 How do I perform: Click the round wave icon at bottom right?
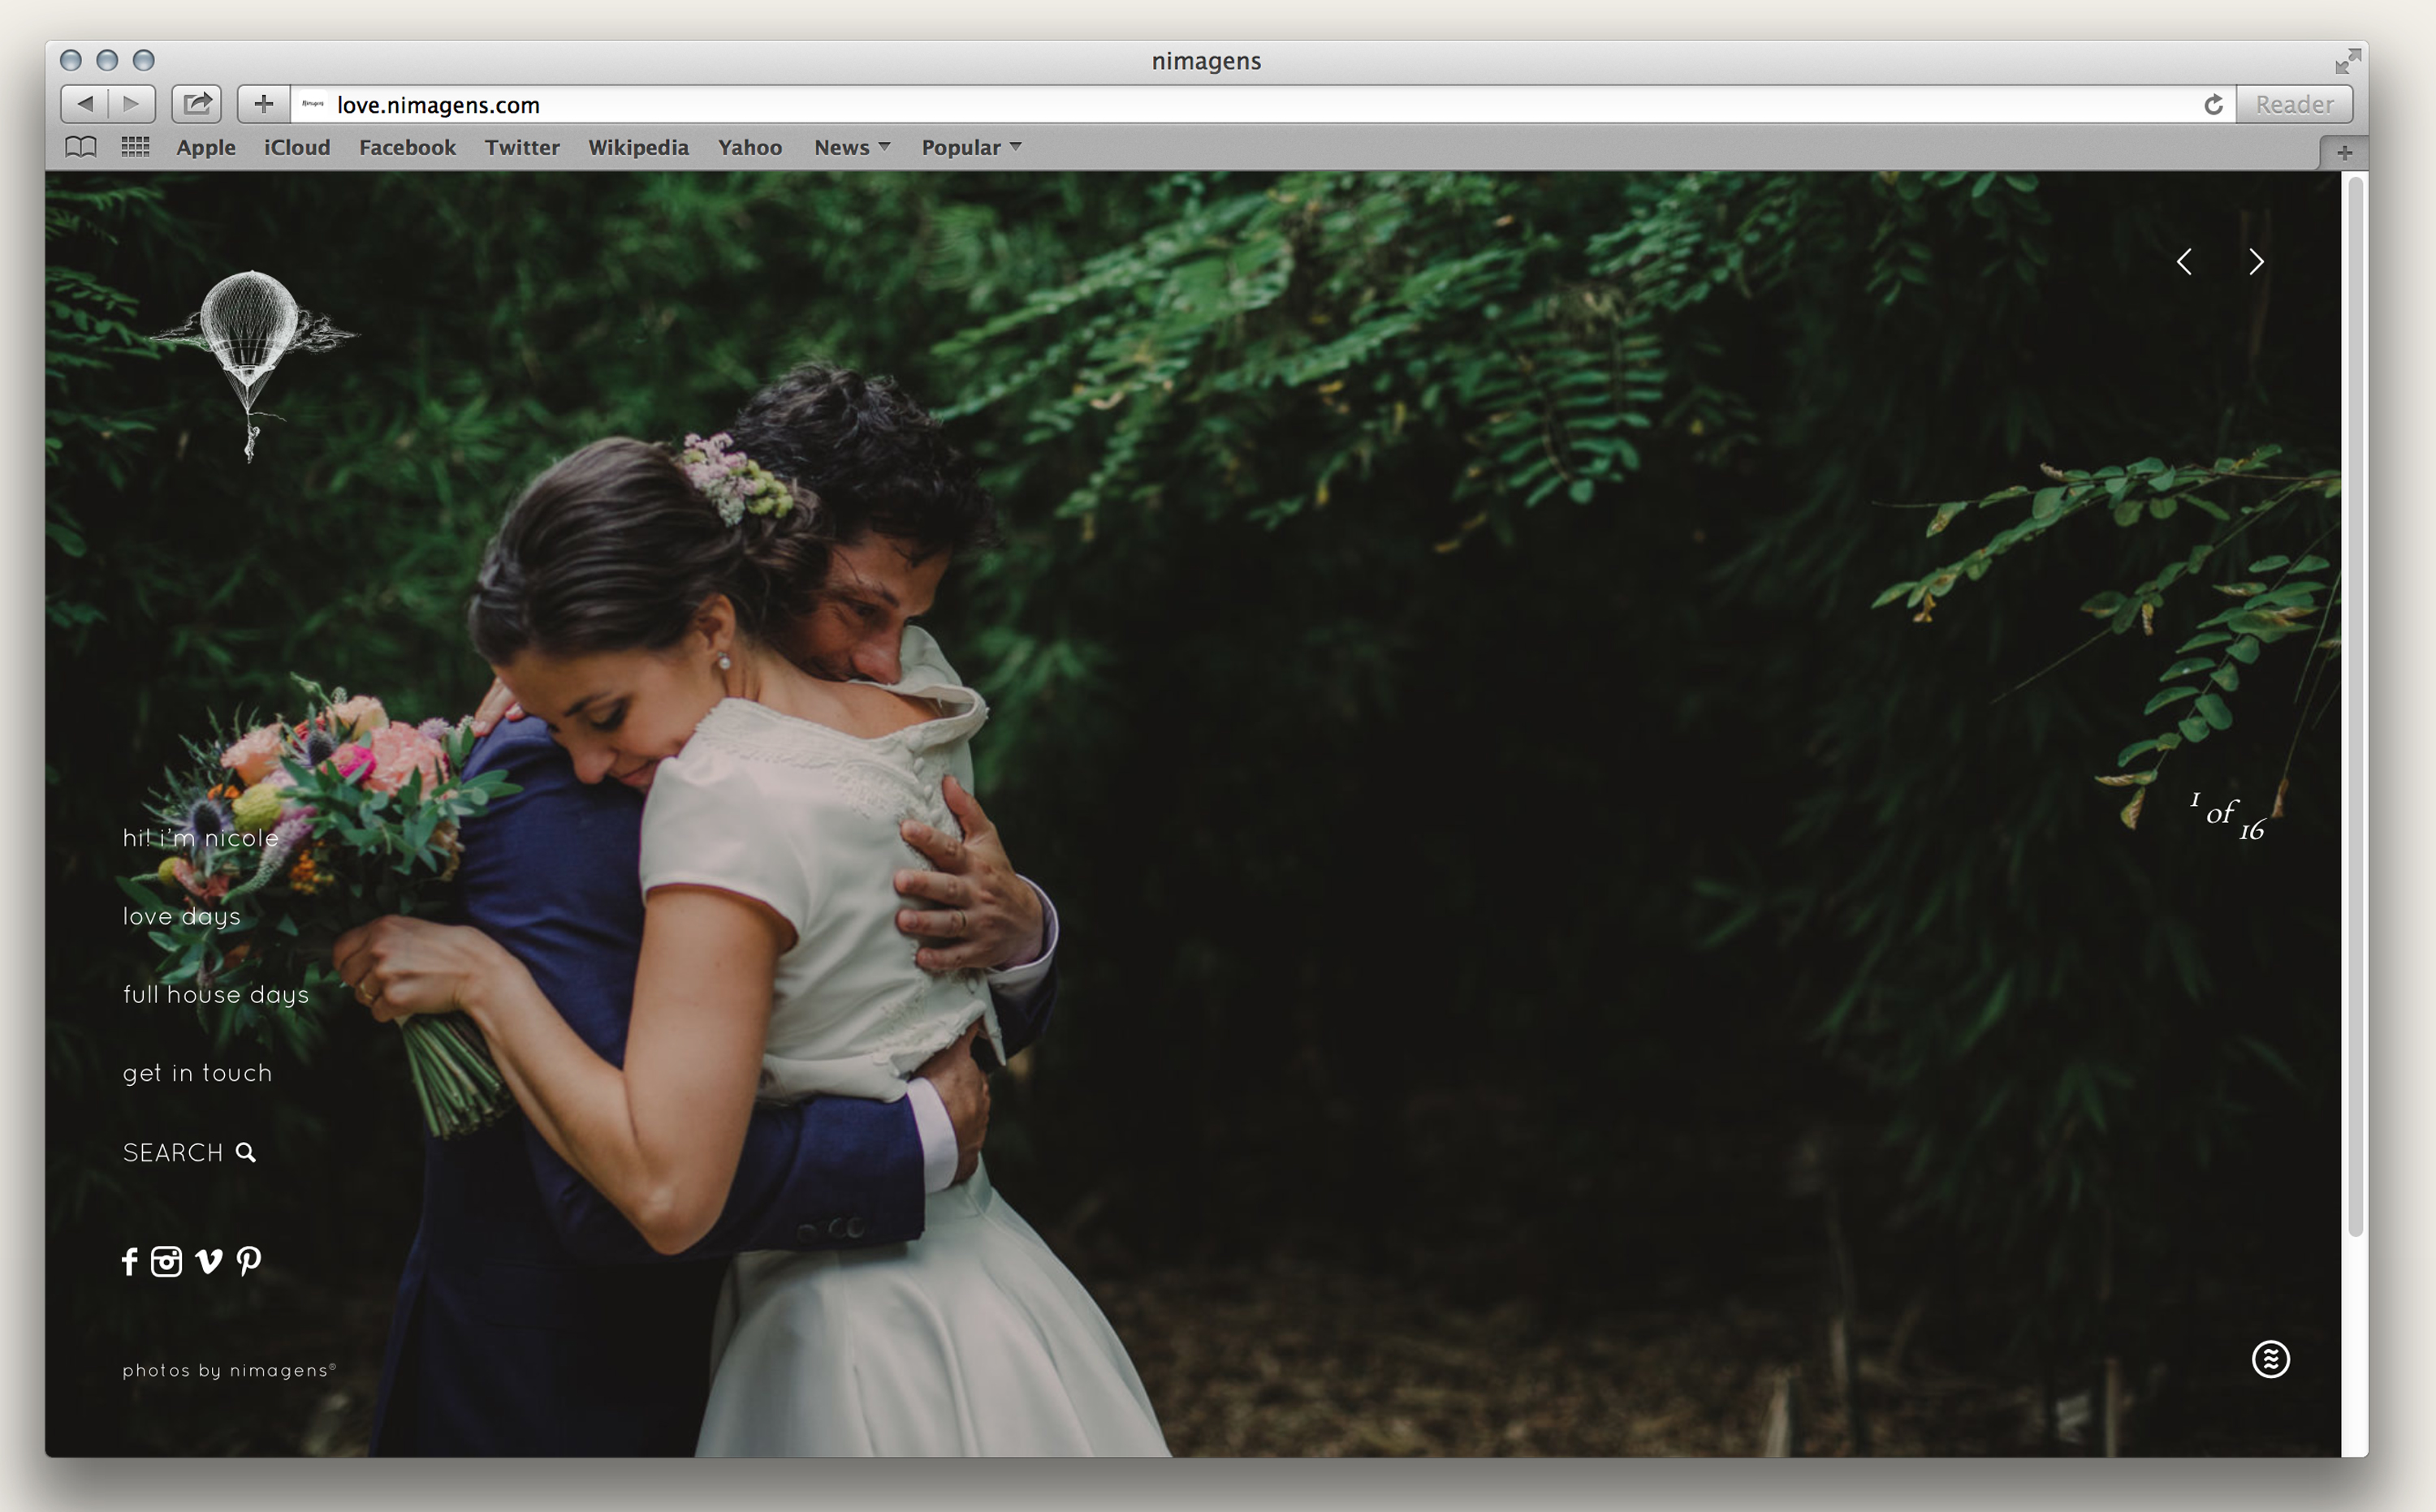2270,1359
